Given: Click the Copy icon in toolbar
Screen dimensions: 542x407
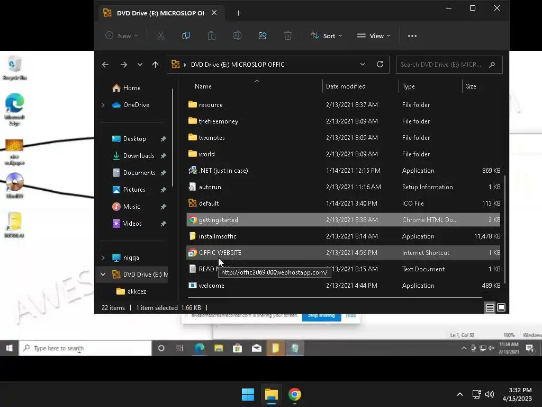Looking at the screenshot, I should pyautogui.click(x=186, y=36).
